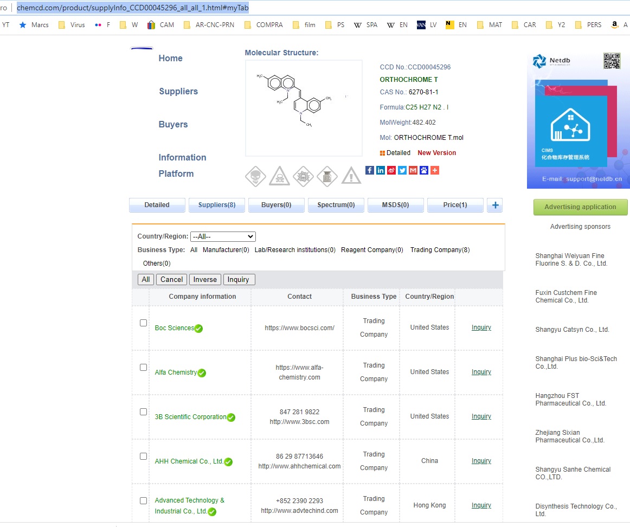The width and height of the screenshot is (630, 527).
Task: Click the Detailed orange grid icon
Action: click(382, 153)
